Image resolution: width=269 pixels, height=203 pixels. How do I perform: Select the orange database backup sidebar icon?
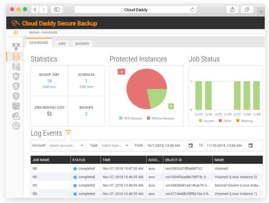tap(16, 57)
